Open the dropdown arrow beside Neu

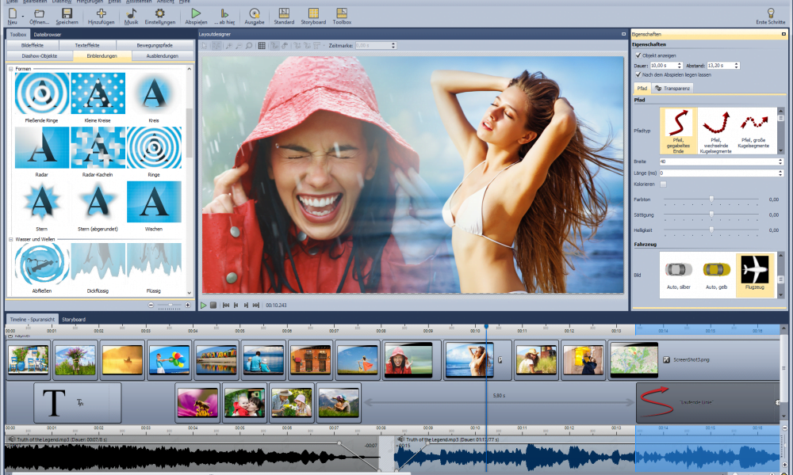23,16
